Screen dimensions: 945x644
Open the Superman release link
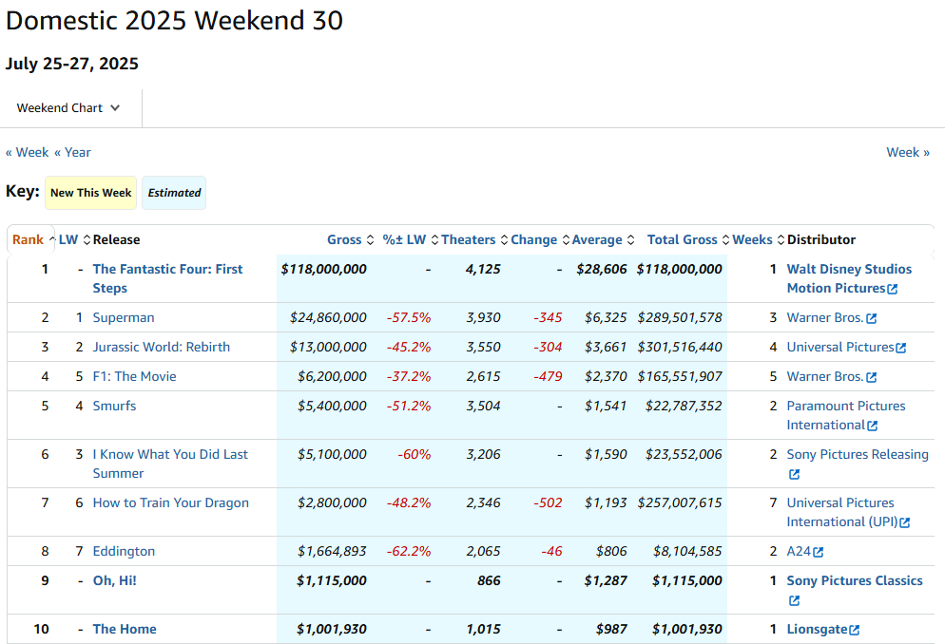(124, 318)
